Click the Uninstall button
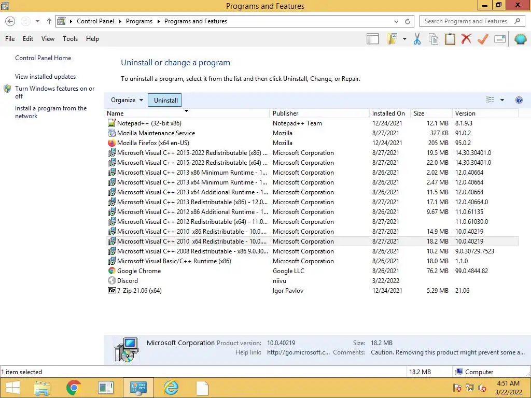Screen dimensions: 531x398 coord(165,100)
